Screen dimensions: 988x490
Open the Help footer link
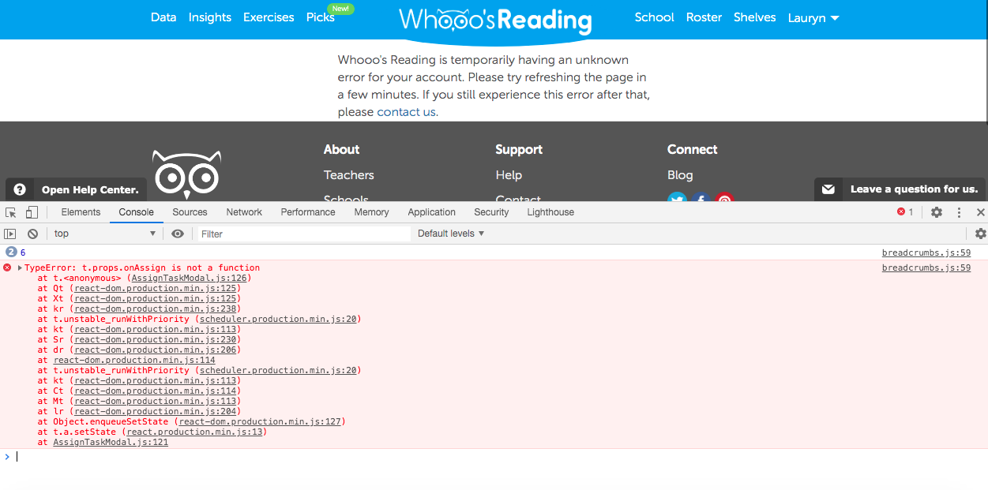tap(509, 175)
